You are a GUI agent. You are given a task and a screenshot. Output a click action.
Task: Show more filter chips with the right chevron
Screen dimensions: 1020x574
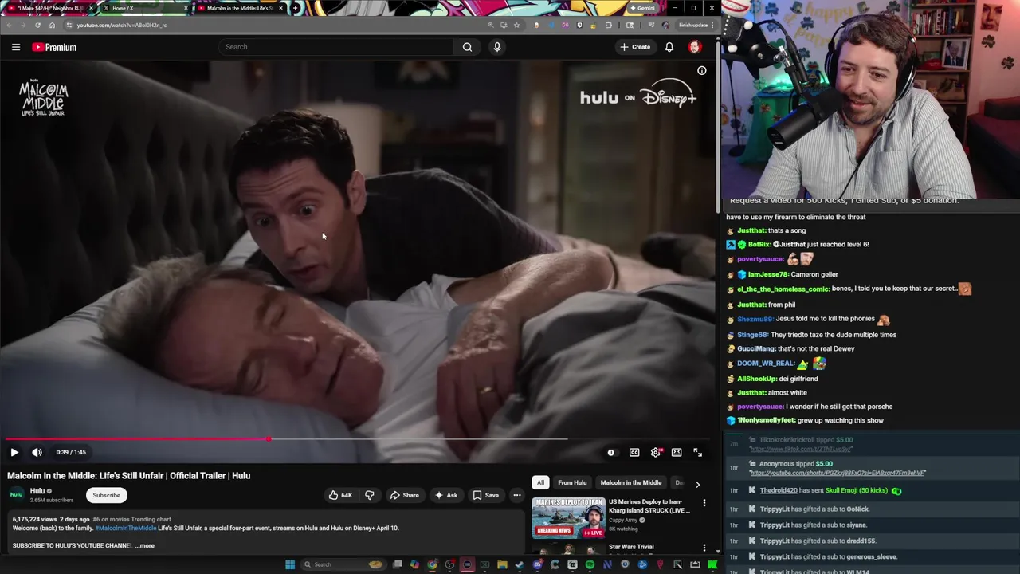tap(697, 484)
